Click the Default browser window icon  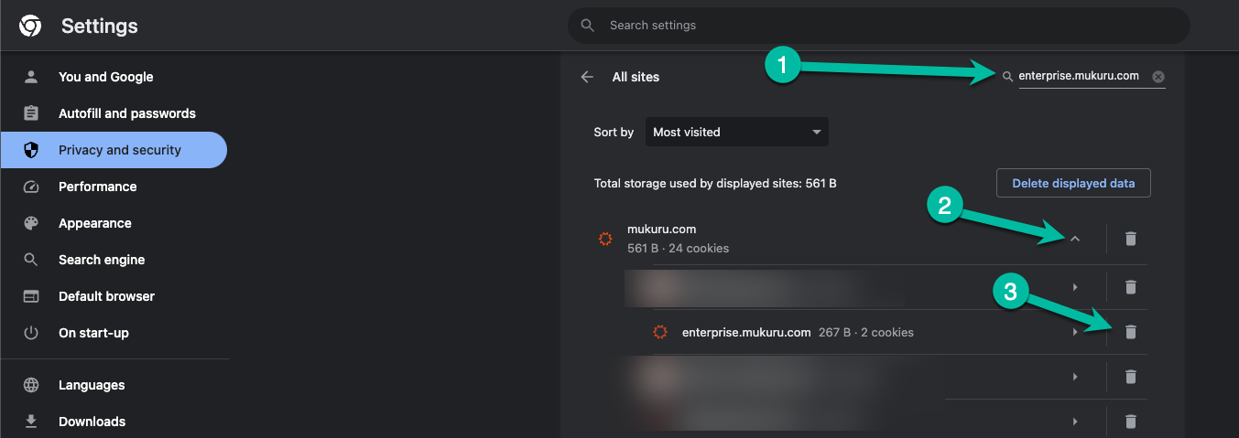[31, 296]
